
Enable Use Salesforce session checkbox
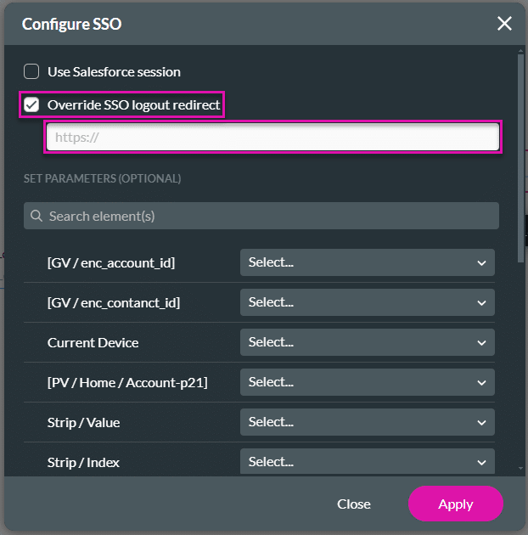pyautogui.click(x=31, y=71)
